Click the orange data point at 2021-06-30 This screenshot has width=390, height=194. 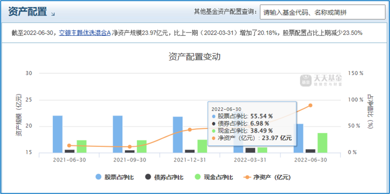(x=69, y=146)
